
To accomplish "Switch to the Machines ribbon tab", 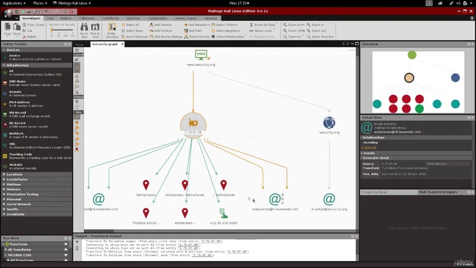I will pyautogui.click(x=133, y=18).
